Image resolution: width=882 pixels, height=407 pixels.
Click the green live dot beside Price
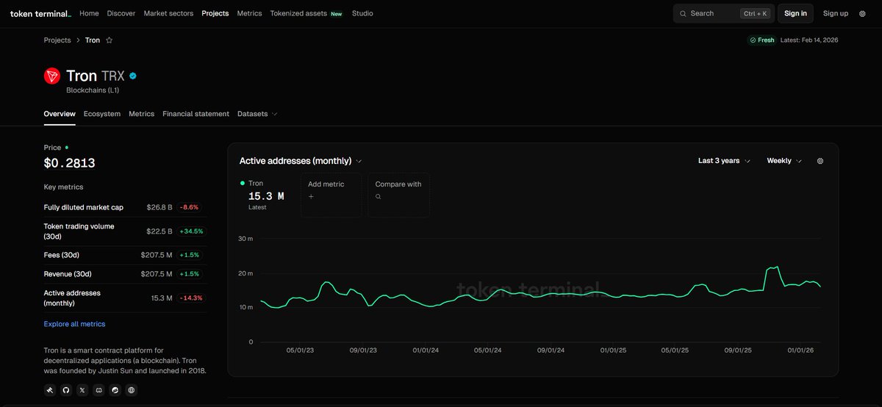(67, 147)
